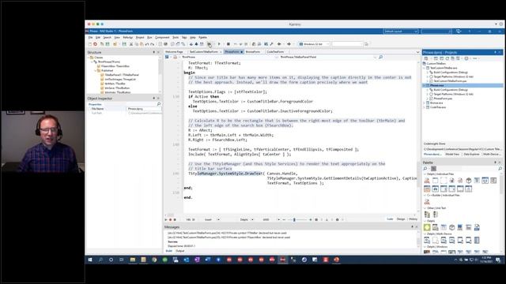Screen dimensions: 506x284
Task: Pin the Palette panel using its pin icon
Action: coord(495,163)
